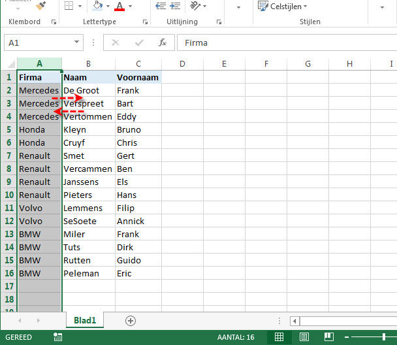
Task: Open the Lettertype dialog launcher
Action: tap(145, 22)
